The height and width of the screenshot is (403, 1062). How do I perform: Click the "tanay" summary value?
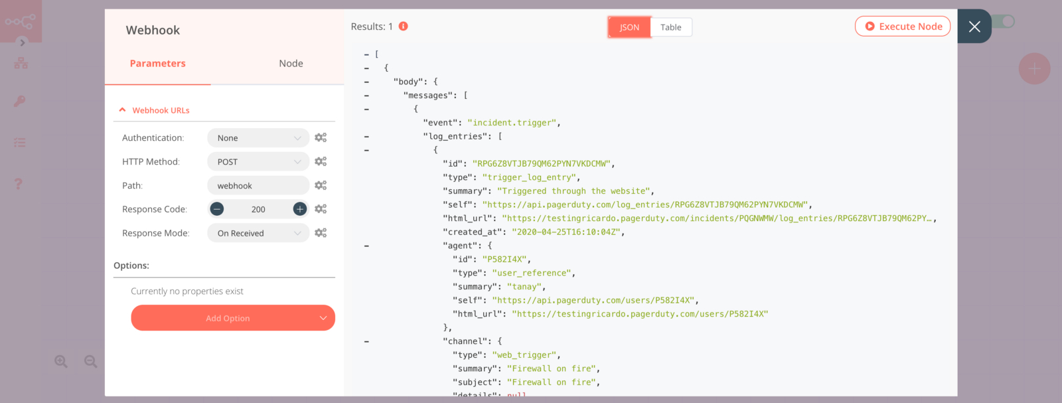526,287
